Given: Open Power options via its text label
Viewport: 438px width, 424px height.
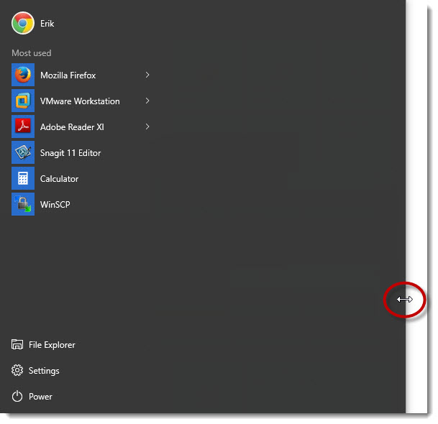Looking at the screenshot, I should (x=40, y=397).
